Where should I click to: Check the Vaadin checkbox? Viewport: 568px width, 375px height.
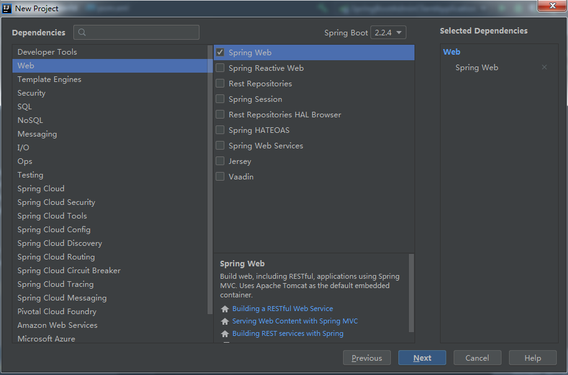(x=220, y=177)
